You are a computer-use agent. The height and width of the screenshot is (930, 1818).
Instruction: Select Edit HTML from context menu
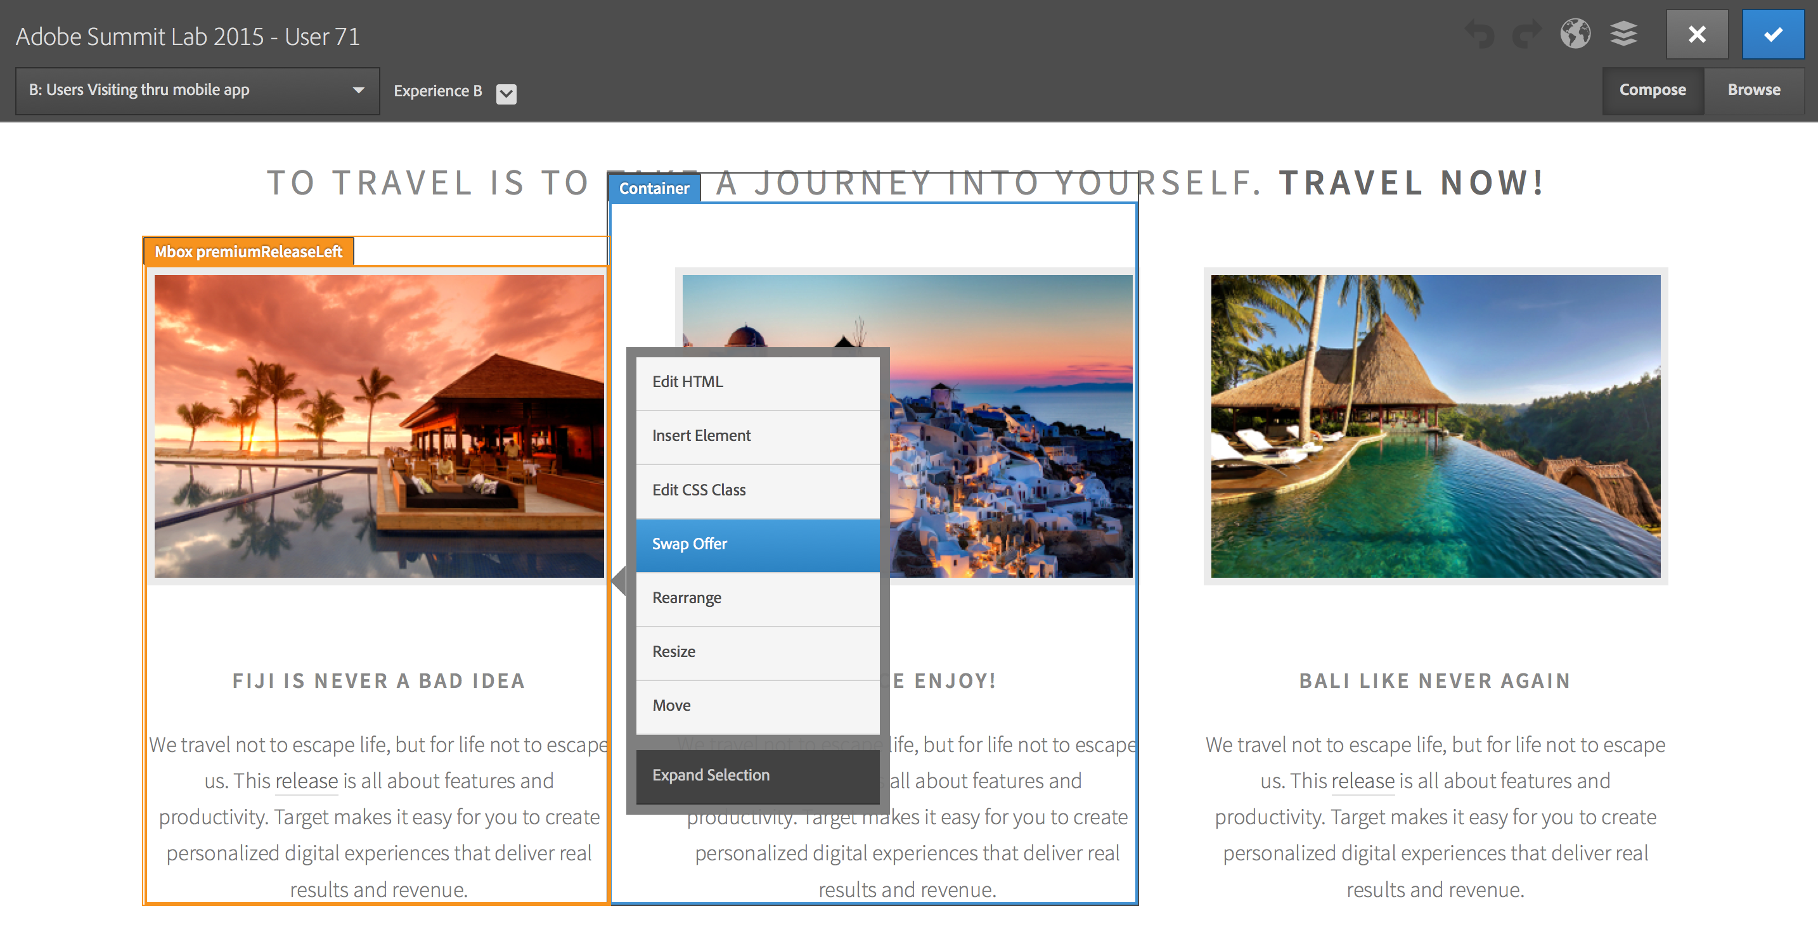coord(757,382)
